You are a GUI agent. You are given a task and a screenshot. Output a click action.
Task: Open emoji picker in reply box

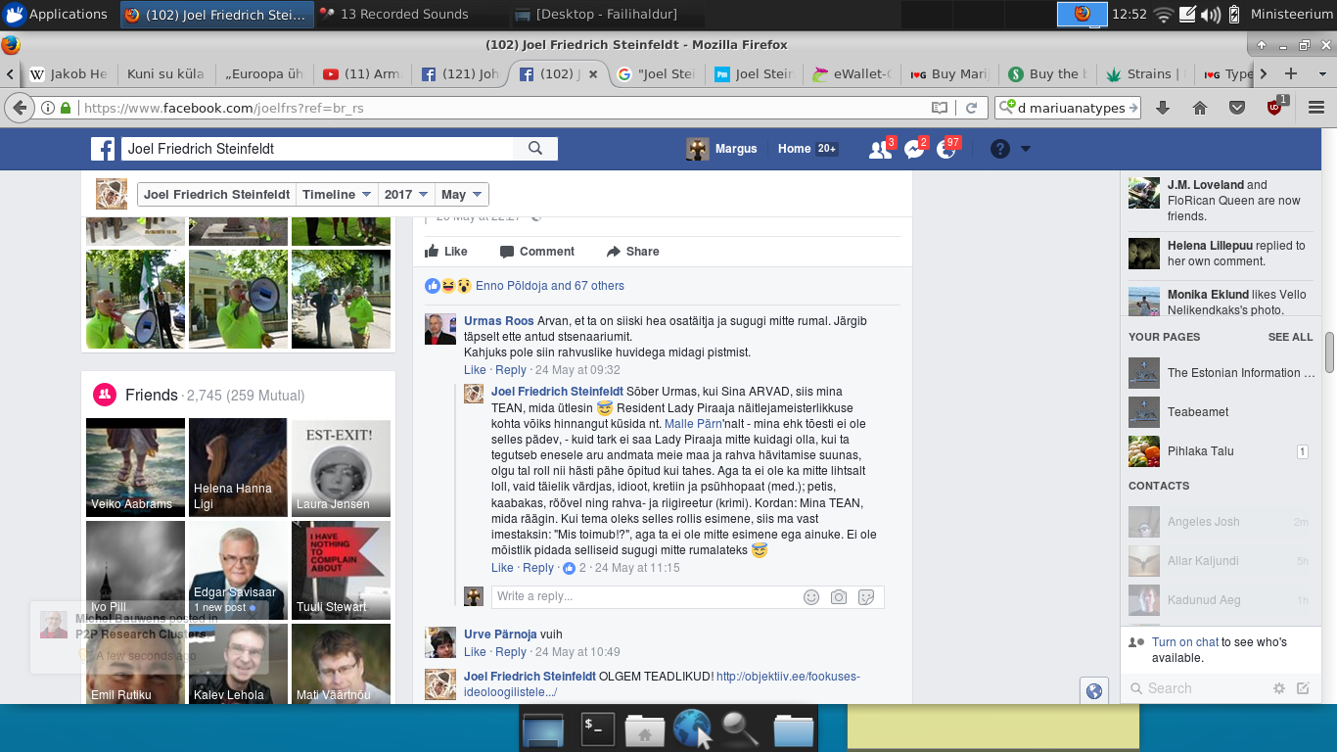[x=810, y=597]
